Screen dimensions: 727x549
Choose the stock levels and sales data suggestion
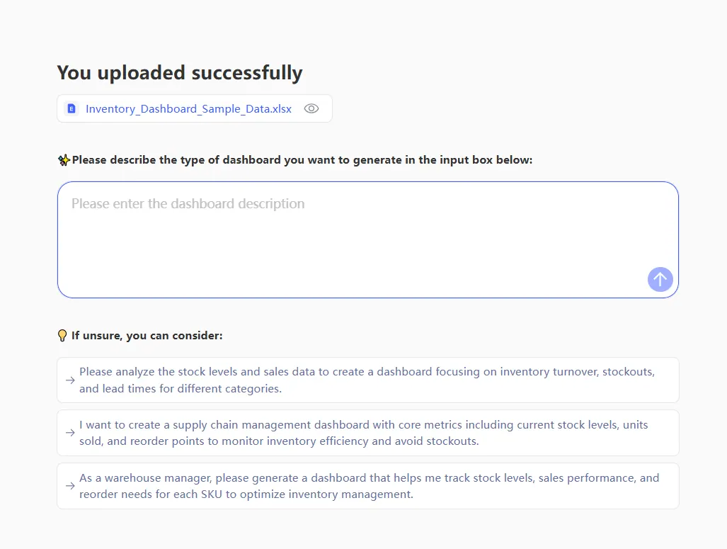(x=375, y=373)
